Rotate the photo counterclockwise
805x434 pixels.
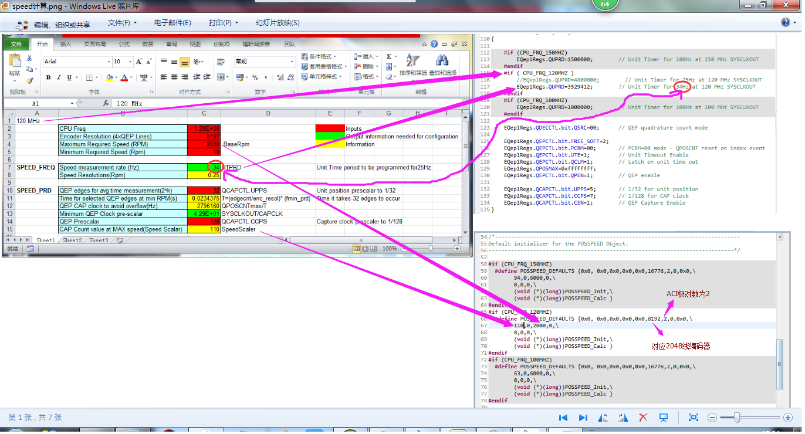603,418
